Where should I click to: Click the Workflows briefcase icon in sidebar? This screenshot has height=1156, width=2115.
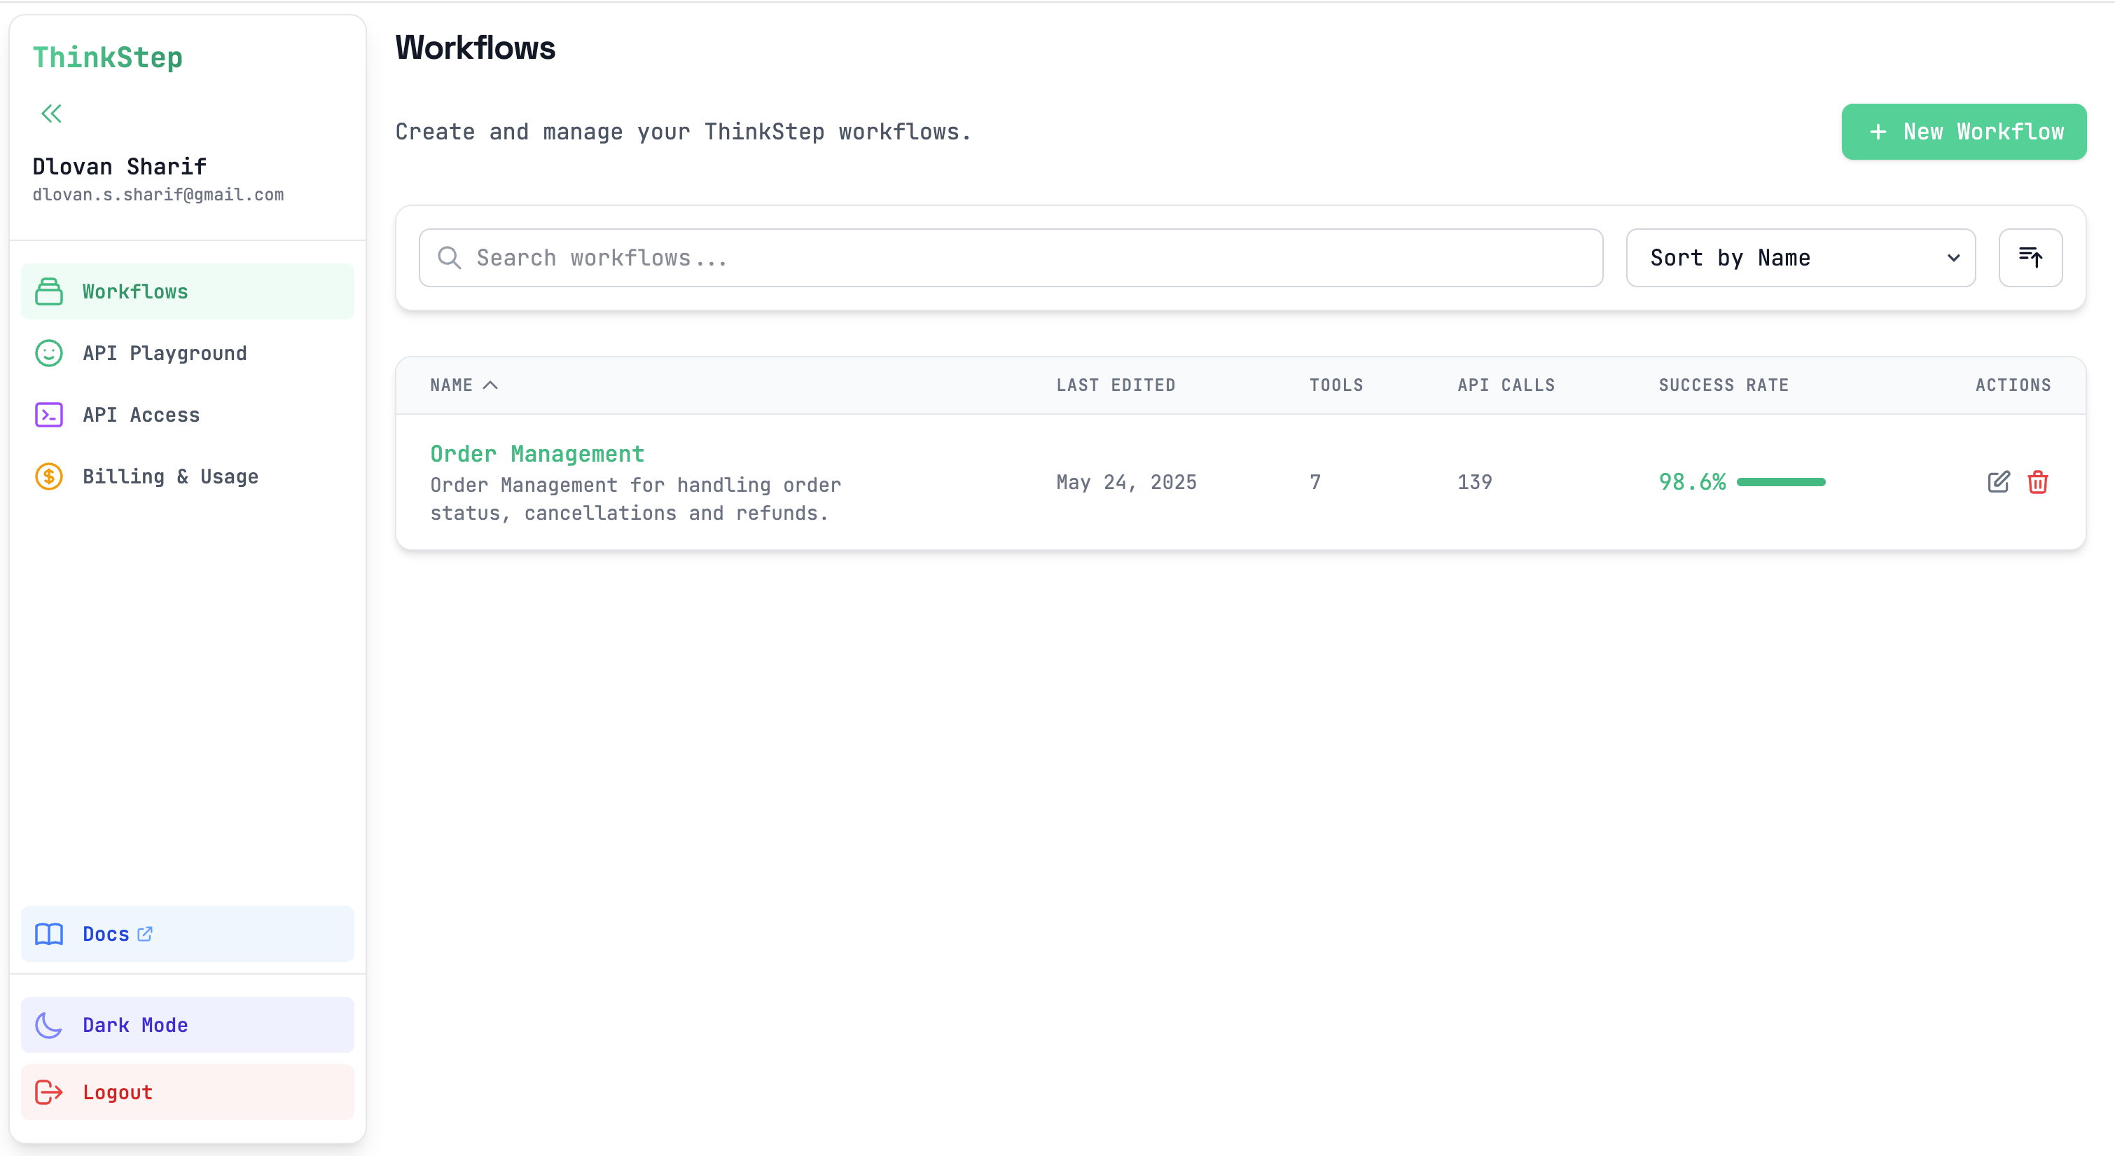[x=48, y=291]
